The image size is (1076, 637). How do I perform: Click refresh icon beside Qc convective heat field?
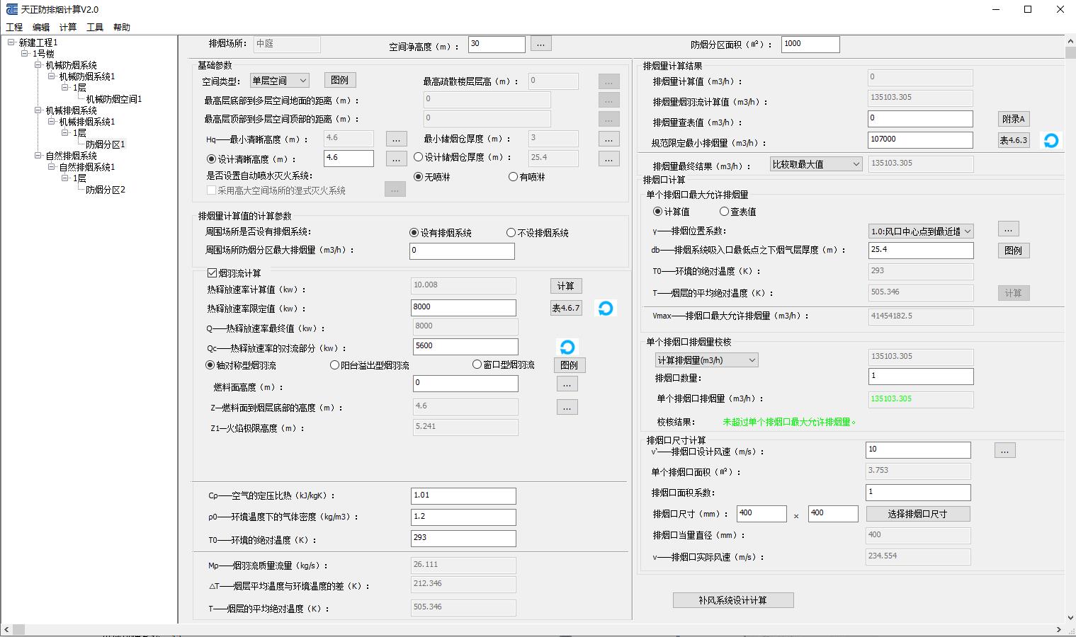click(567, 347)
